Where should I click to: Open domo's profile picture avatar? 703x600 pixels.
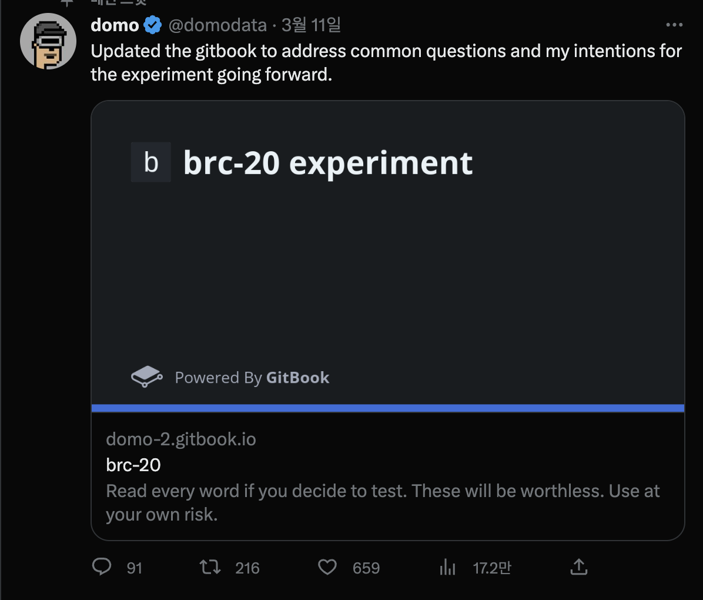click(x=48, y=41)
